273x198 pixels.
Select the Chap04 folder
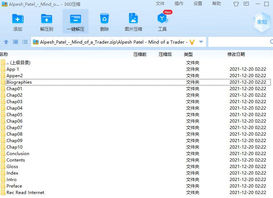136,108
